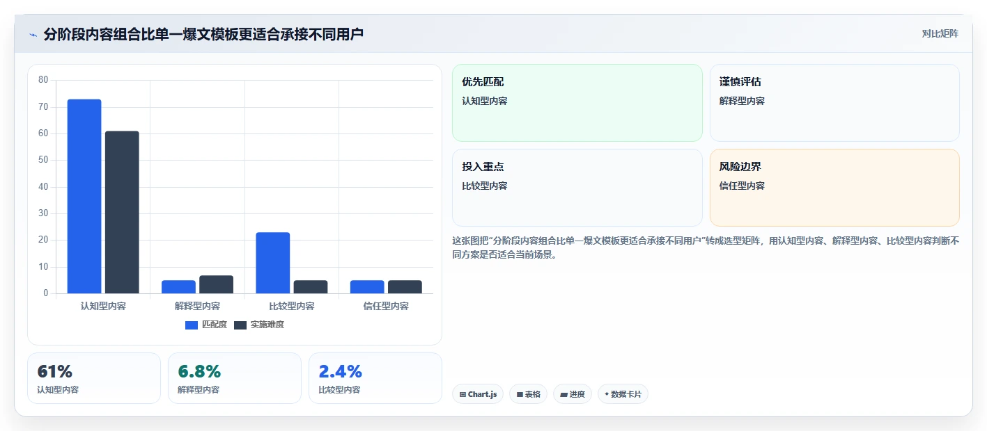This screenshot has width=987, height=431.
Task: Click the 6.8% stat card
Action: tap(235, 378)
